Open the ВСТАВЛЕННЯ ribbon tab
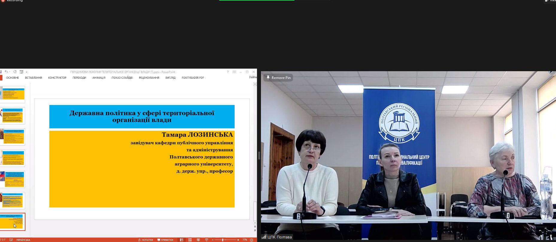The image size is (556, 242). pos(34,78)
